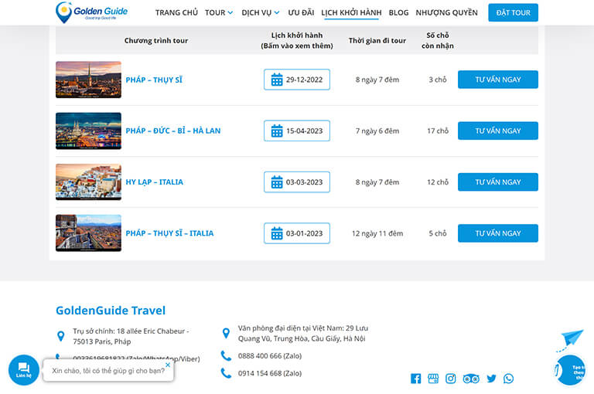
Task: Open the TripAdvisor social icon
Action: 471,379
